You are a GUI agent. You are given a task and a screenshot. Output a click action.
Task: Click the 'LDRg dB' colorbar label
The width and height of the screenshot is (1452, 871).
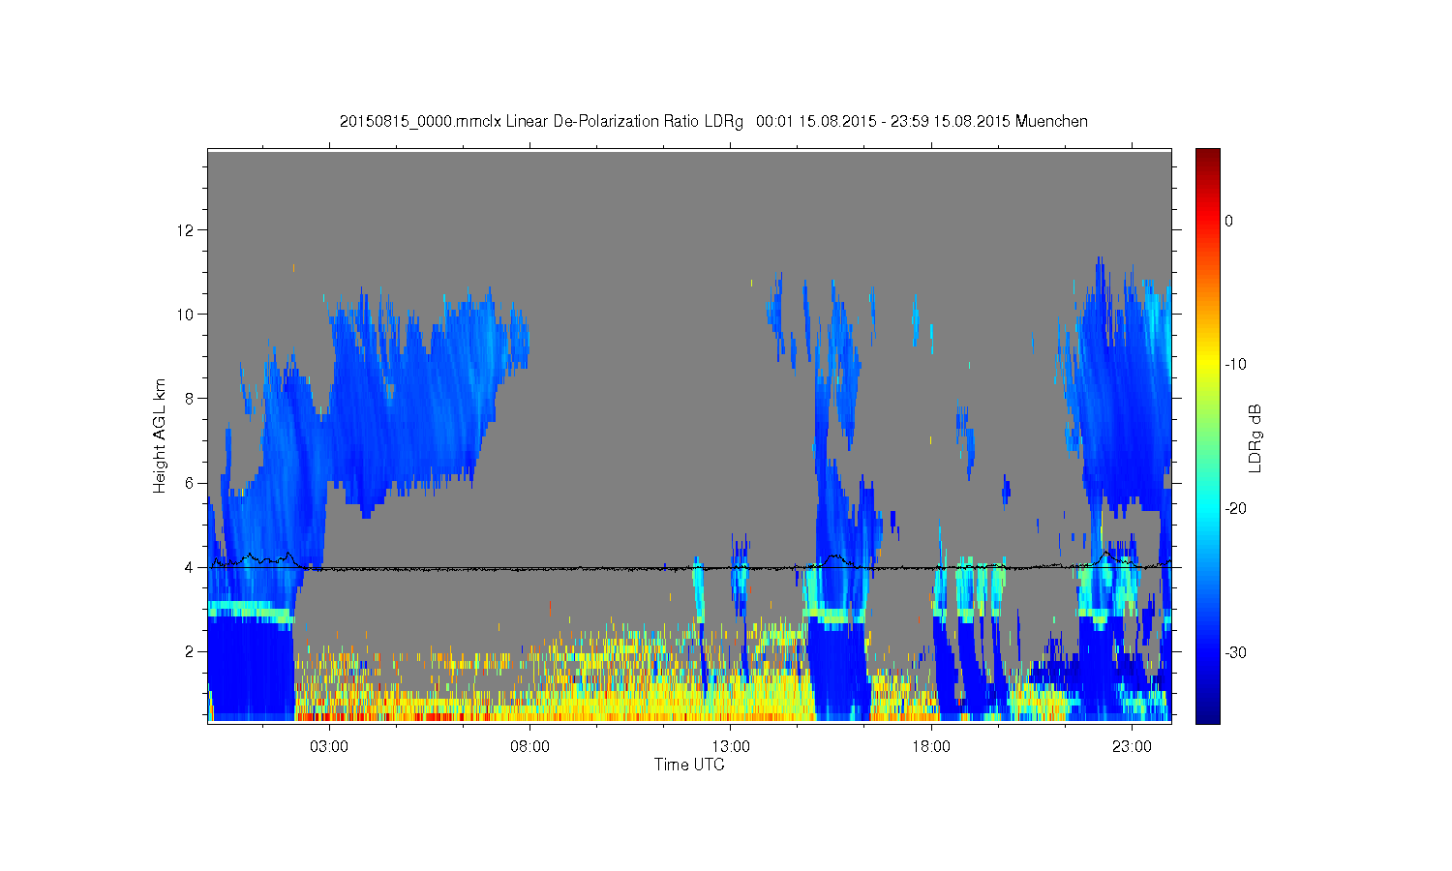pos(1255,437)
